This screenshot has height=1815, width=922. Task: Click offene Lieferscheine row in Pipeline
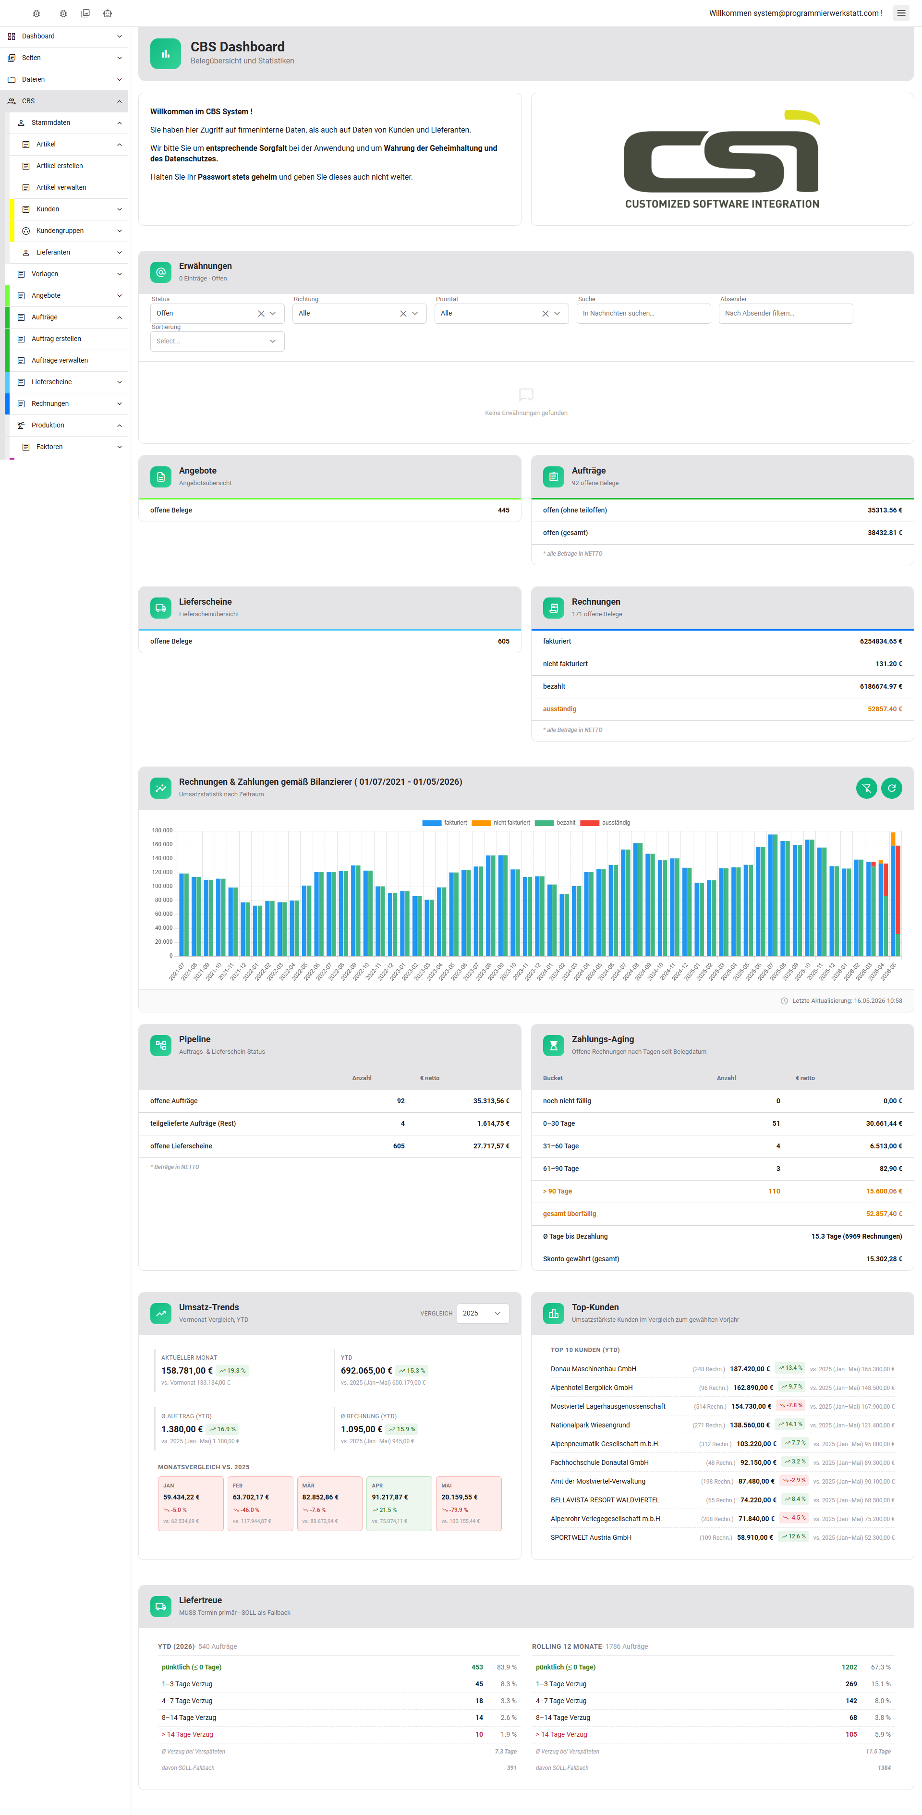329,1146
